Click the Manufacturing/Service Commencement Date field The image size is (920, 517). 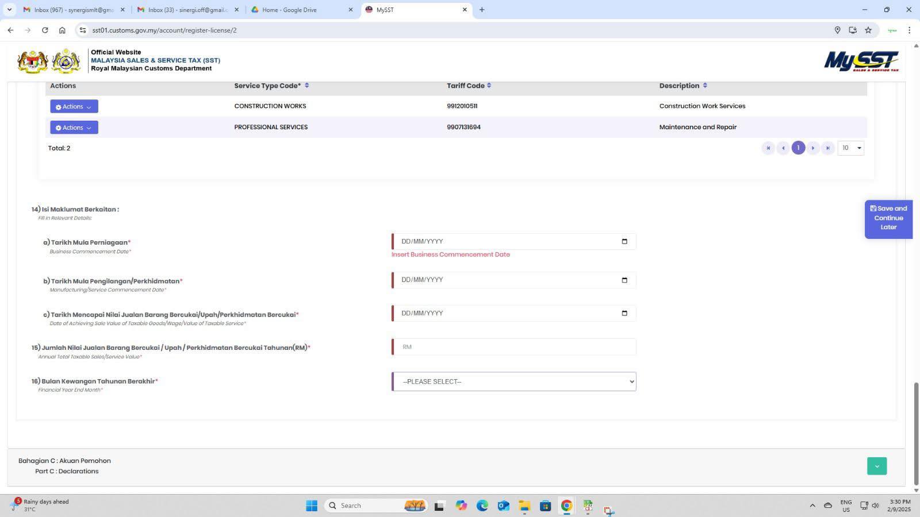coord(514,280)
